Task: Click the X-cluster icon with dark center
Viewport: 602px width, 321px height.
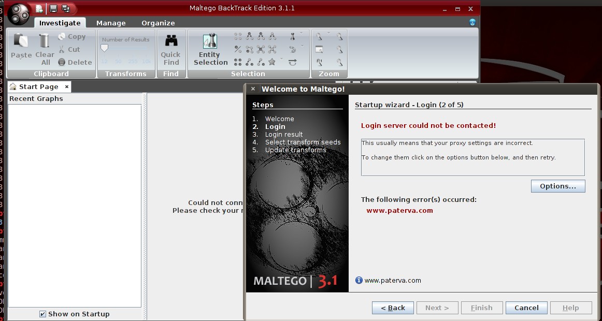Action: 261,49
